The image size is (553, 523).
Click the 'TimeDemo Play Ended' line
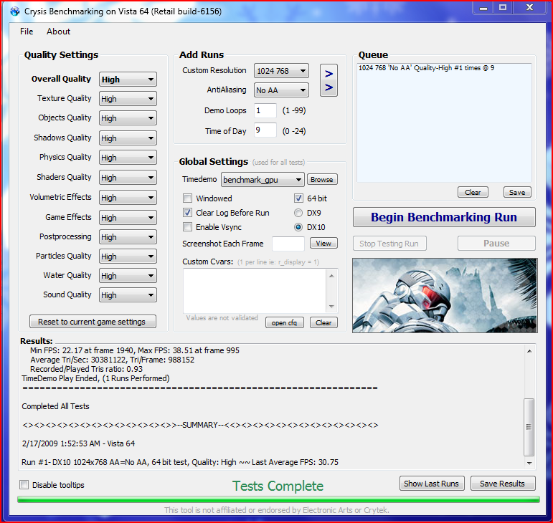pyautogui.click(x=95, y=378)
